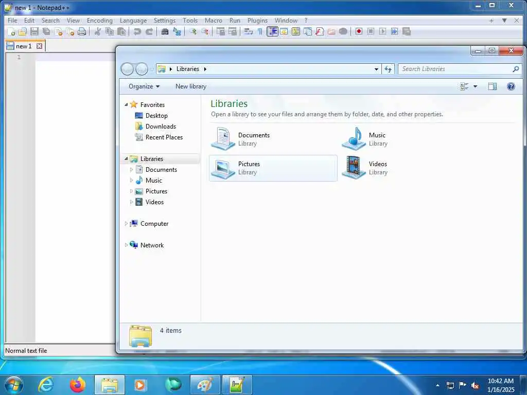Launch Internet Explorer from taskbar

(x=46, y=385)
